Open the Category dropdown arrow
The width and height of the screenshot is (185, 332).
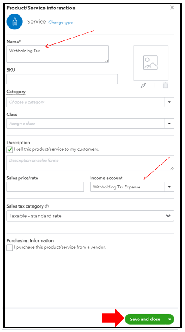tap(169, 102)
